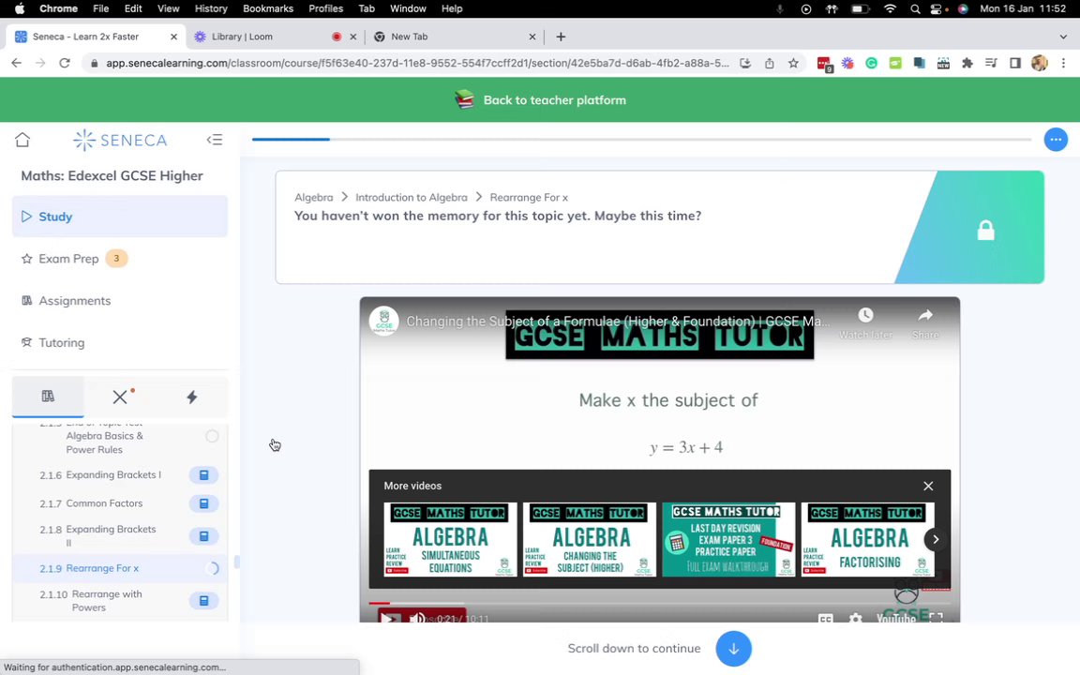Click Introduction to Algebra breadcrumb
The width and height of the screenshot is (1080, 675).
(412, 198)
